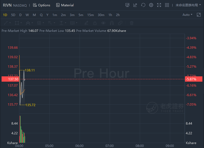204x148 pixels.
Task: Switch to the 15m interval
Action: 90,15
